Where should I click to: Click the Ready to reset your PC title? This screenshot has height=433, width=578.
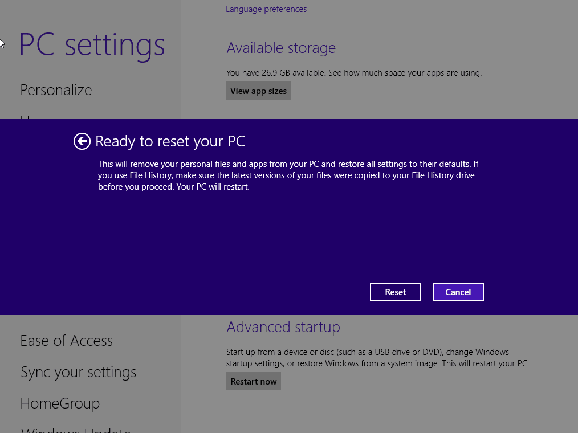170,141
